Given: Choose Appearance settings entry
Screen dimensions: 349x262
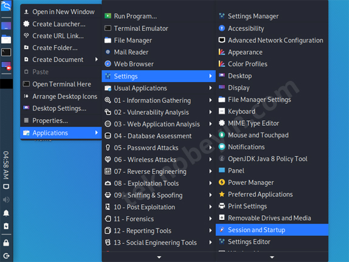Looking at the screenshot, I should [x=272, y=52].
